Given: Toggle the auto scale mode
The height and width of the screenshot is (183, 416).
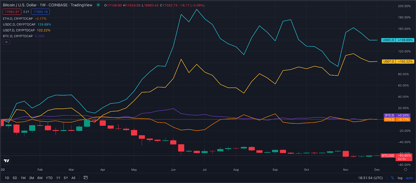Looking at the screenshot, I should pos(409,178).
